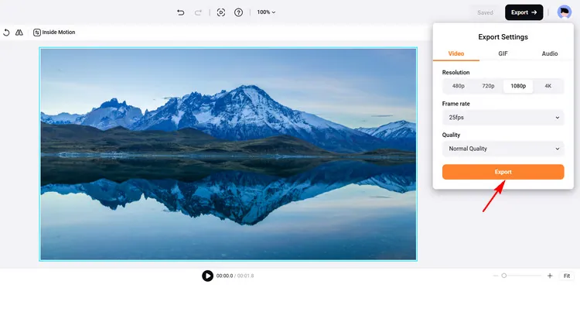Click the timeline zoom slider handle
The width and height of the screenshot is (580, 329).
click(503, 276)
